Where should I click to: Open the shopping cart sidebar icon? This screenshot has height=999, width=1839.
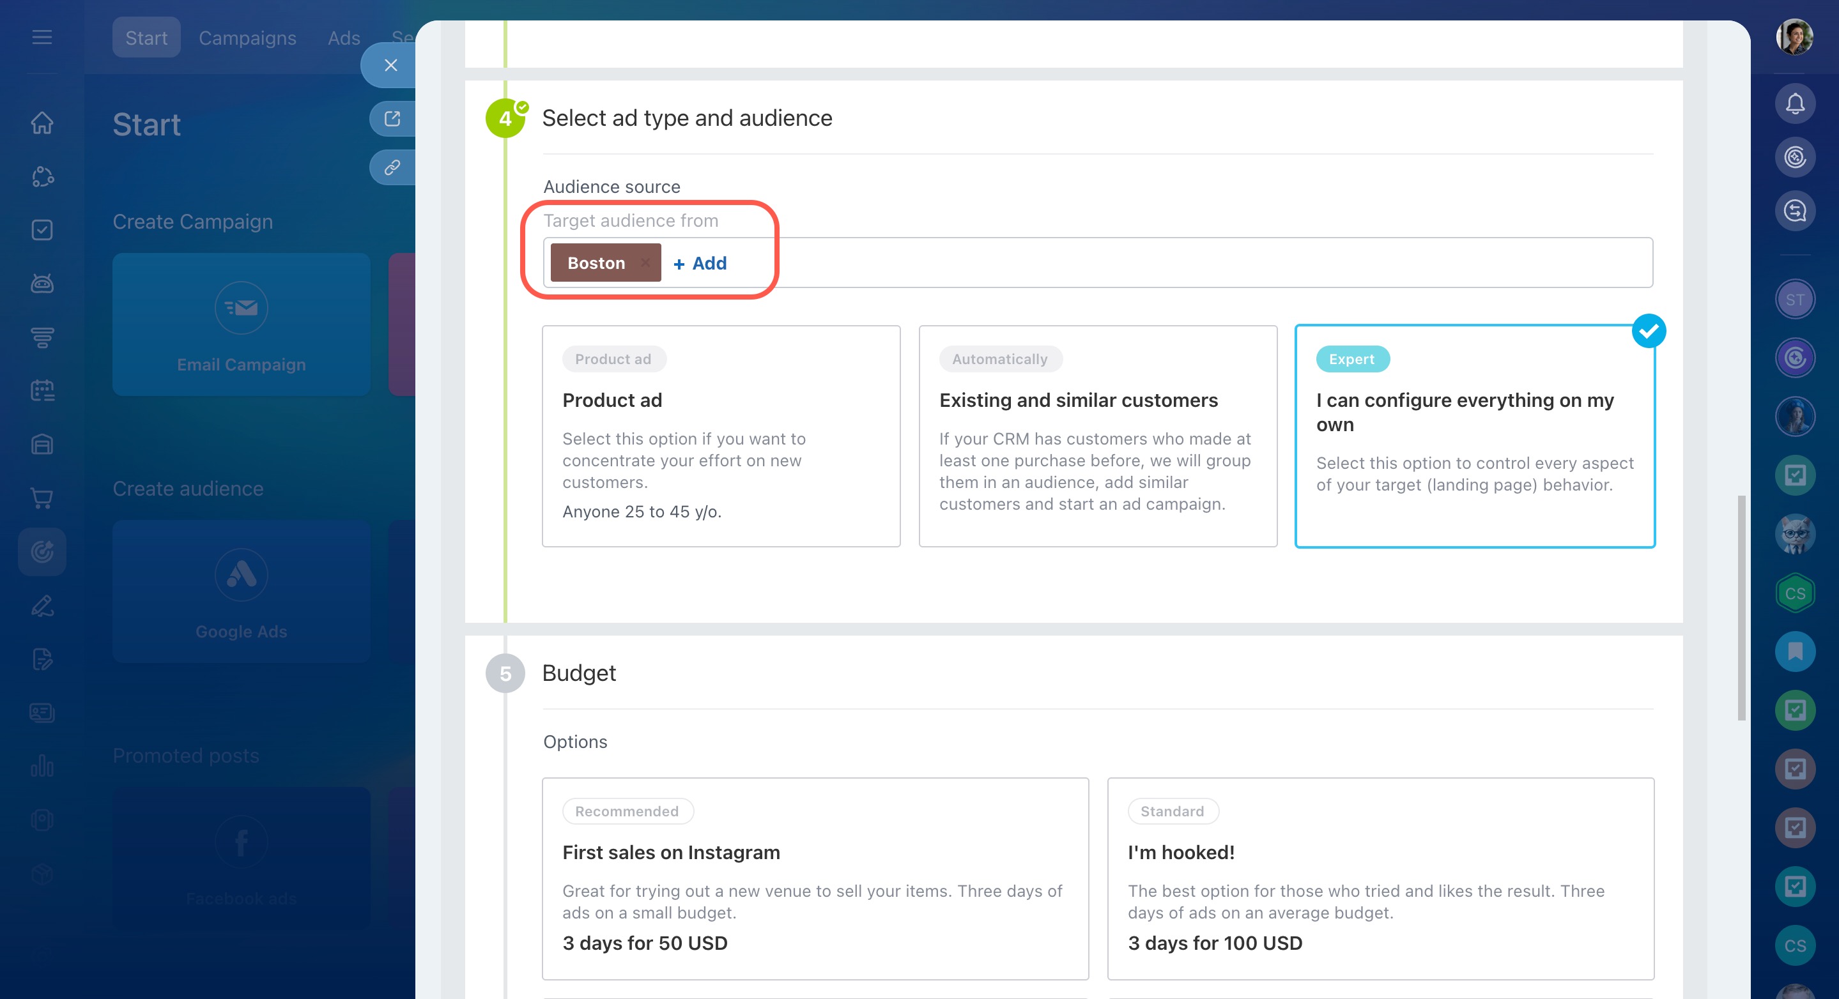(x=42, y=498)
